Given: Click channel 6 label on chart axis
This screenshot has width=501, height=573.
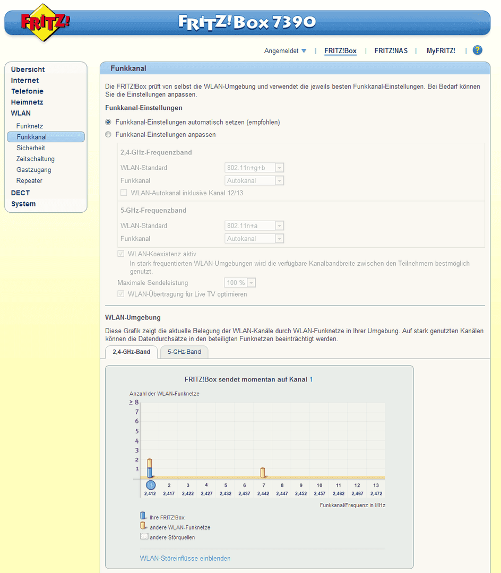Looking at the screenshot, I should [245, 485].
